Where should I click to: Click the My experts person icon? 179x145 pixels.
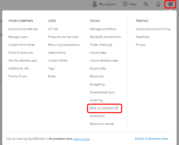95,4
